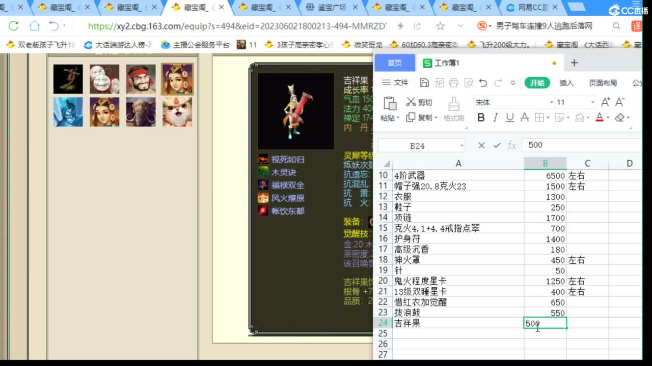
Task: Click the browser home icon
Action: (34, 26)
